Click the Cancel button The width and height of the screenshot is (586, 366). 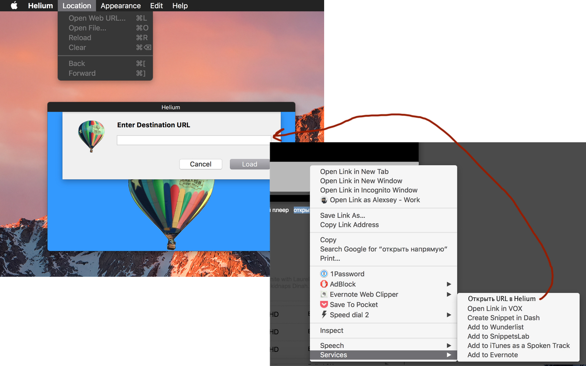coord(201,164)
